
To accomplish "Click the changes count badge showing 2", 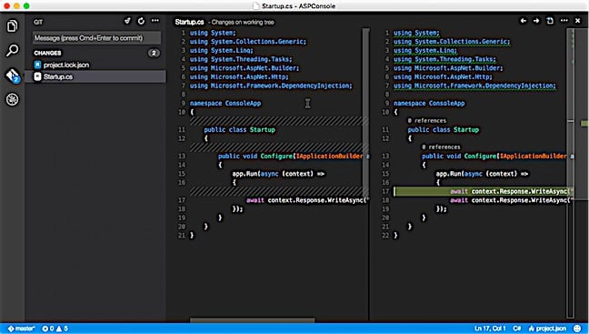I will click(x=154, y=53).
